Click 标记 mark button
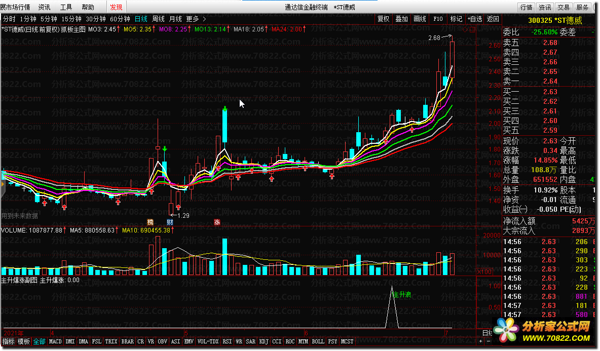600x351 pixels. (456, 19)
